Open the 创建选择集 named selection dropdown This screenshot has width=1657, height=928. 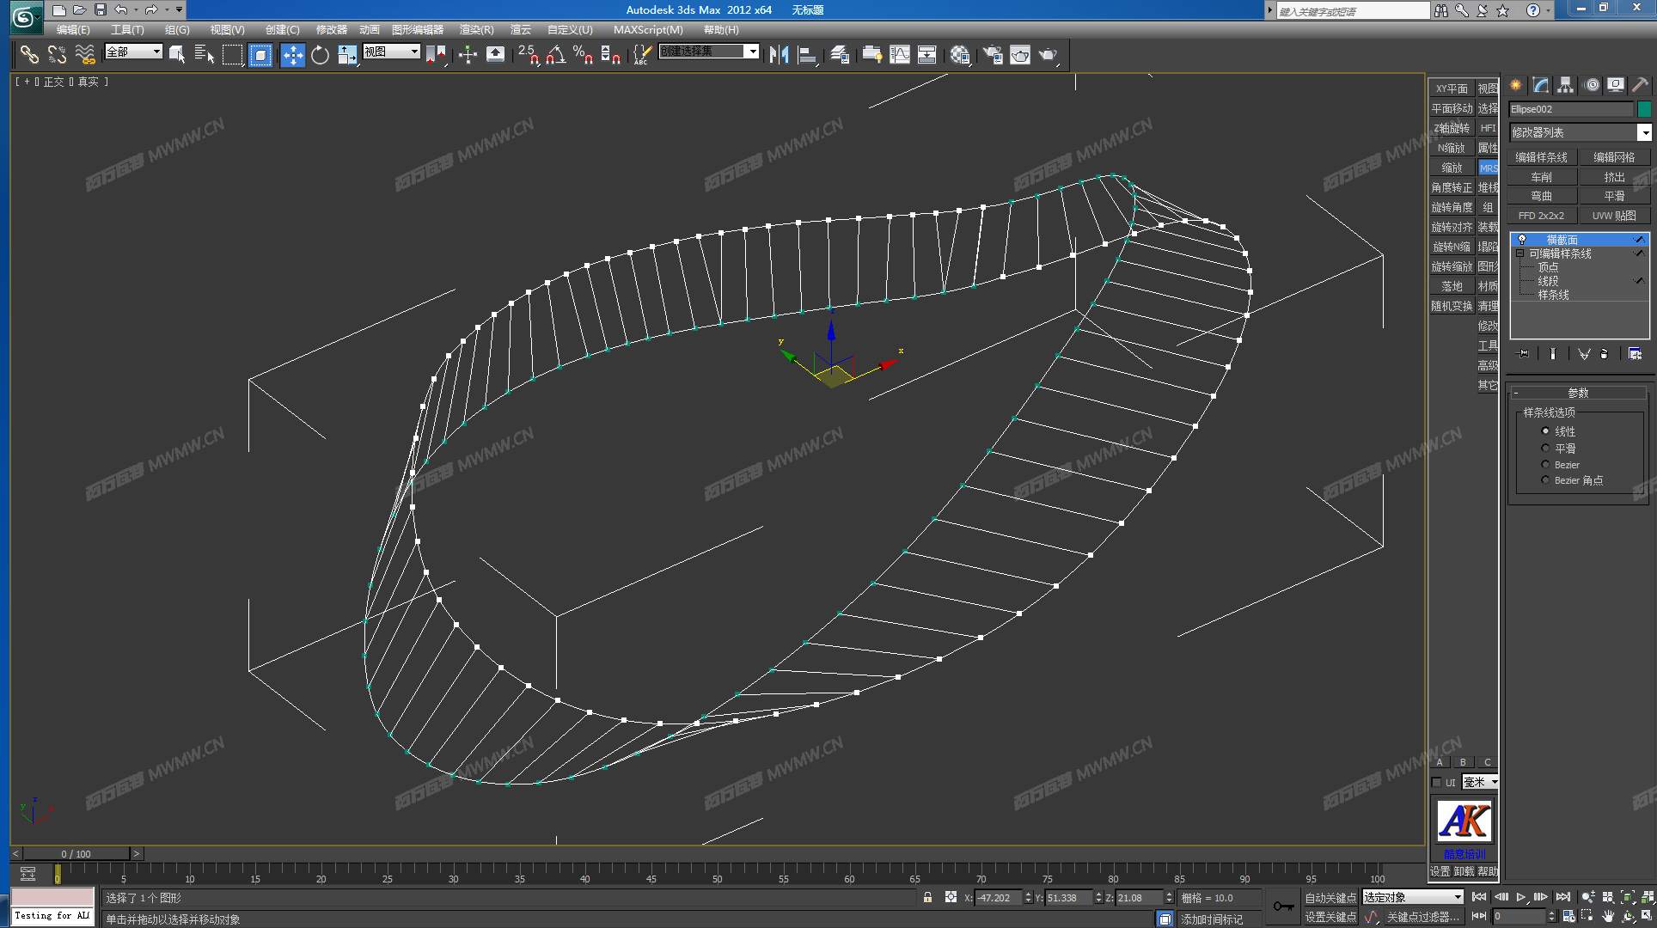tap(709, 52)
